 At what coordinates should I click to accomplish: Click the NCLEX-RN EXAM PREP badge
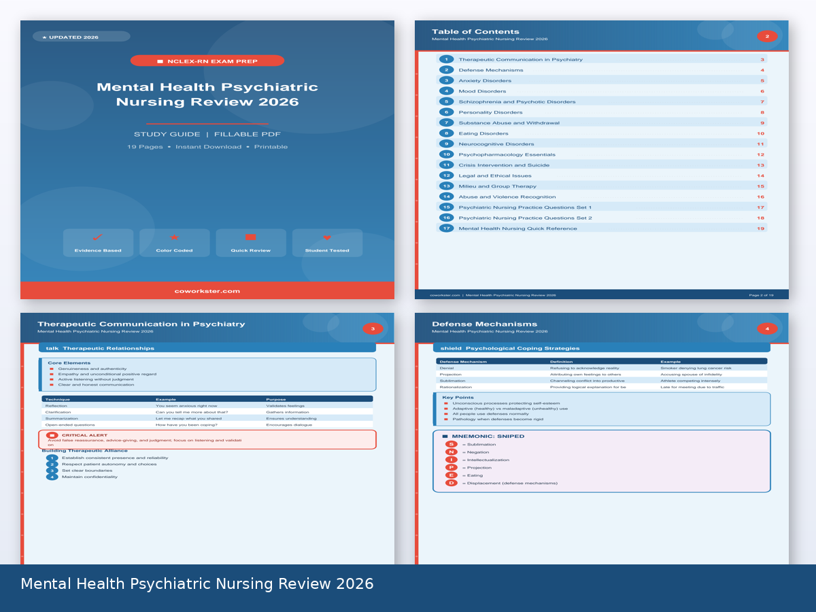(x=208, y=61)
